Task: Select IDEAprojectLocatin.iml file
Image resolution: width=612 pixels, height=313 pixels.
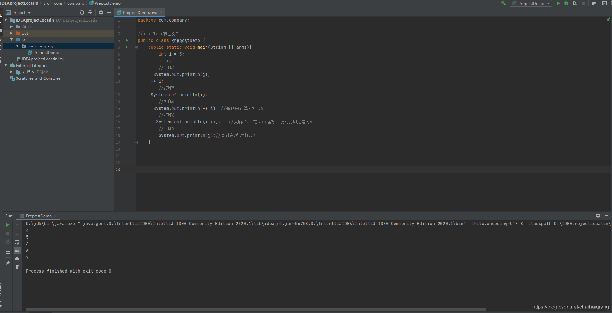Action: pos(42,59)
